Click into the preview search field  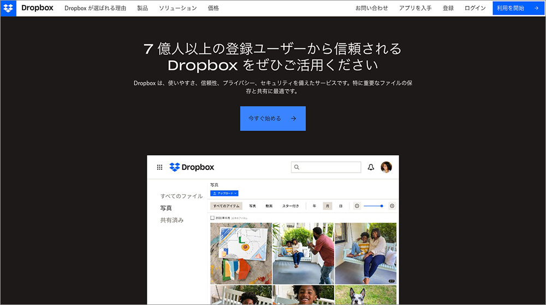326,167
